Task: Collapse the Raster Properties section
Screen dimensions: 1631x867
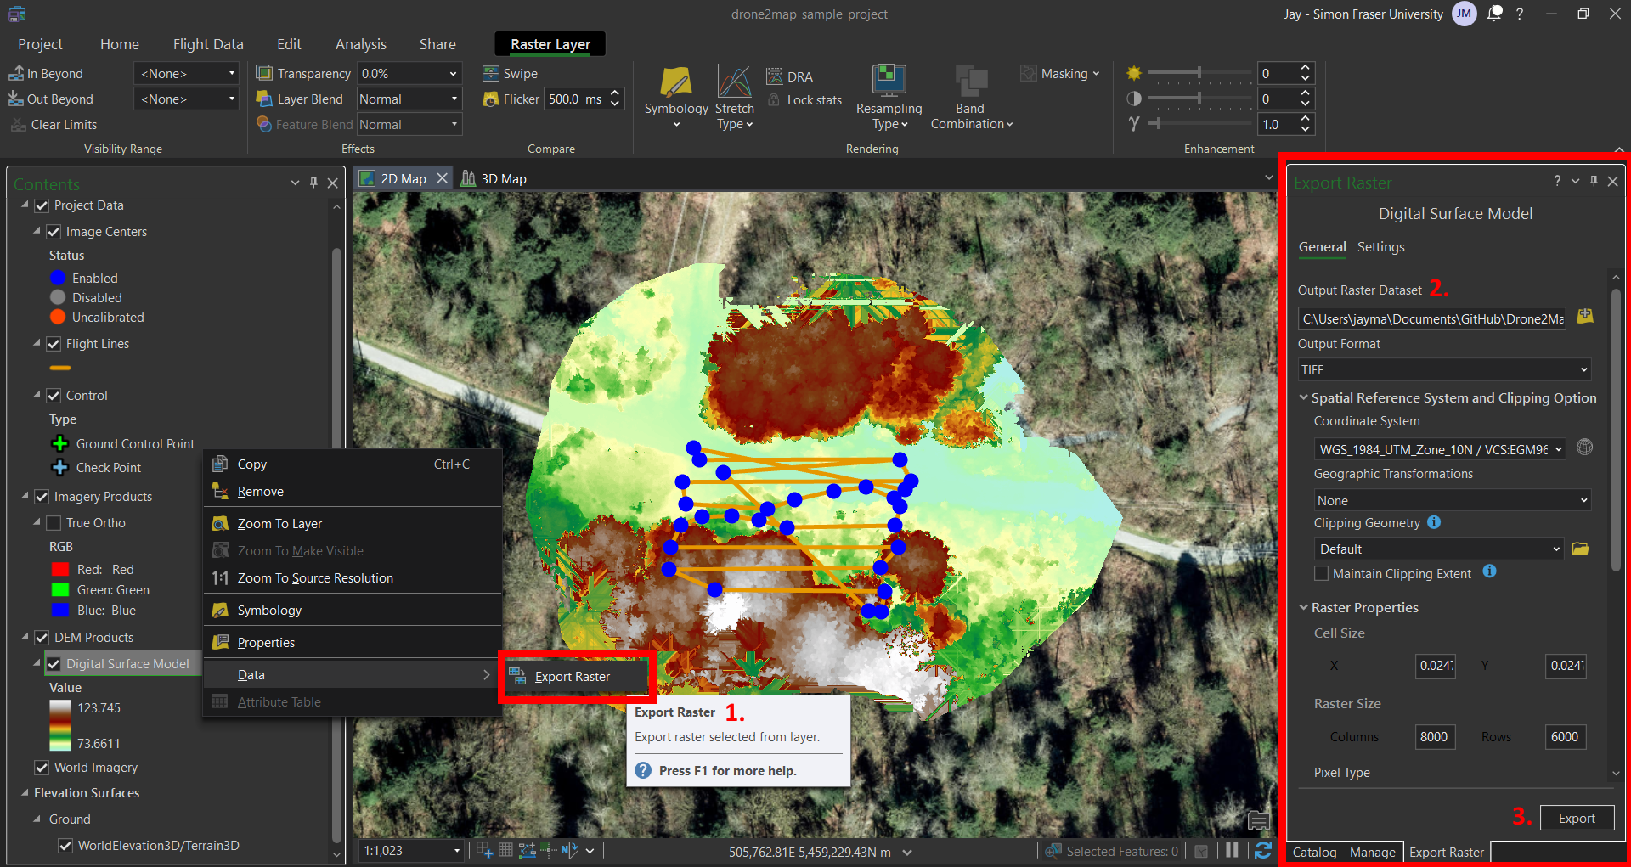Action: [1304, 608]
